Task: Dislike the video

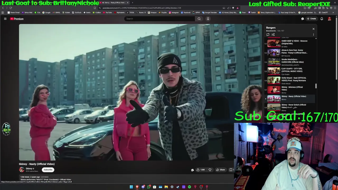Action: (210, 170)
